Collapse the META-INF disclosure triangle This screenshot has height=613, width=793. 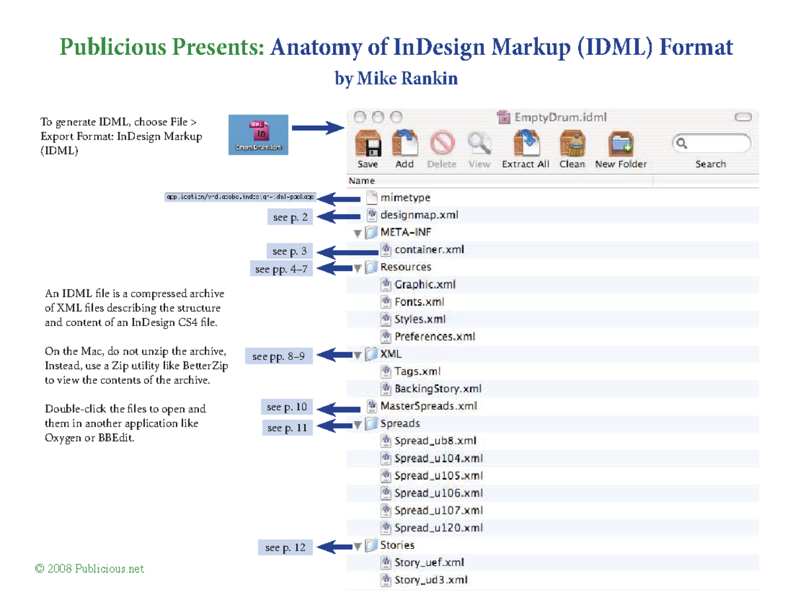[356, 232]
